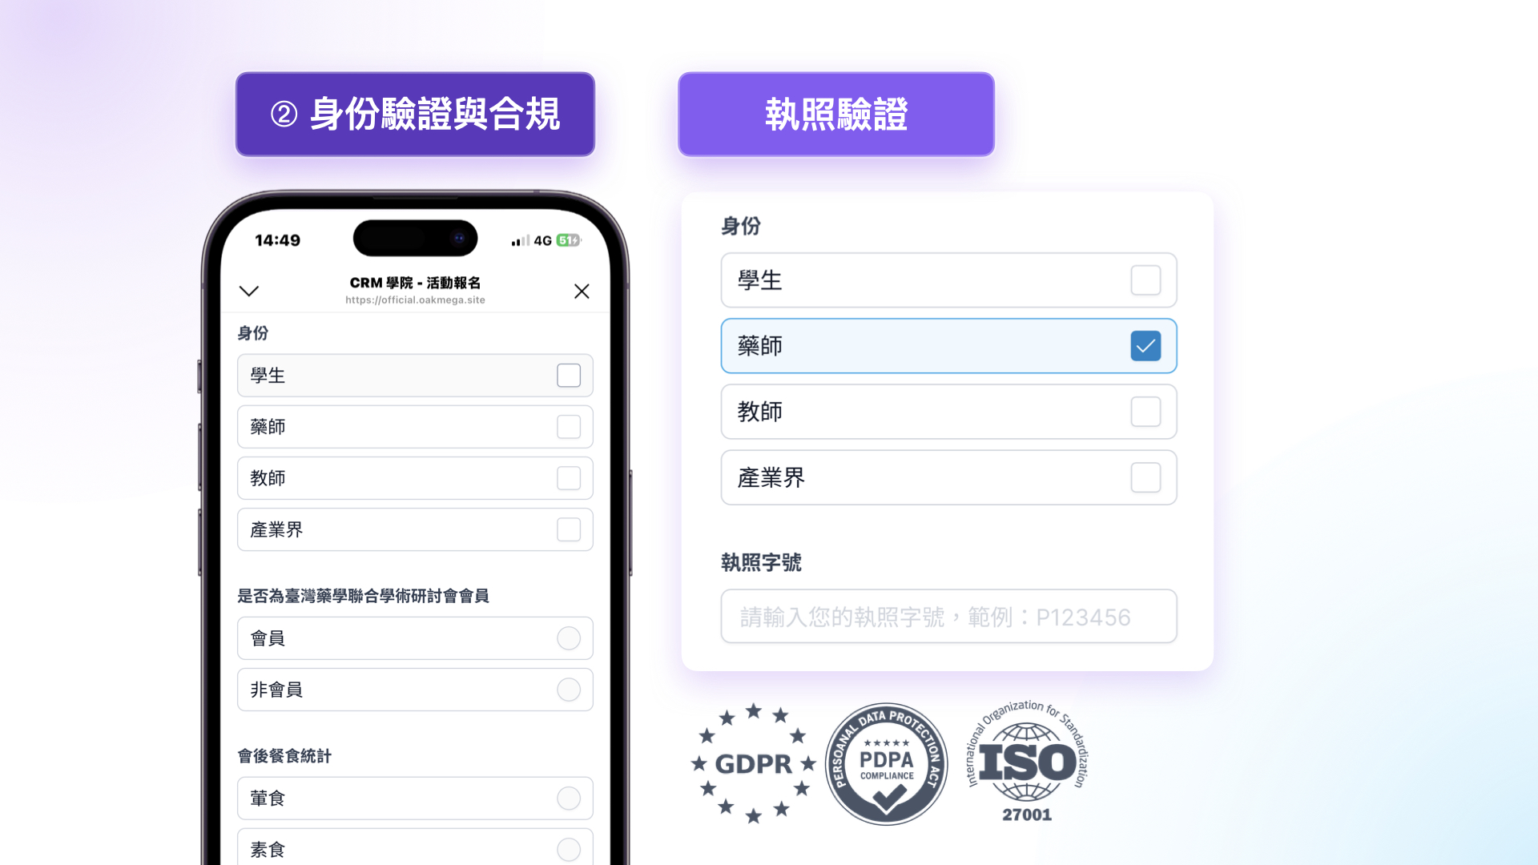The image size is (1538, 865).
Task: Choose the 素食 meal radio button
Action: [x=569, y=850]
